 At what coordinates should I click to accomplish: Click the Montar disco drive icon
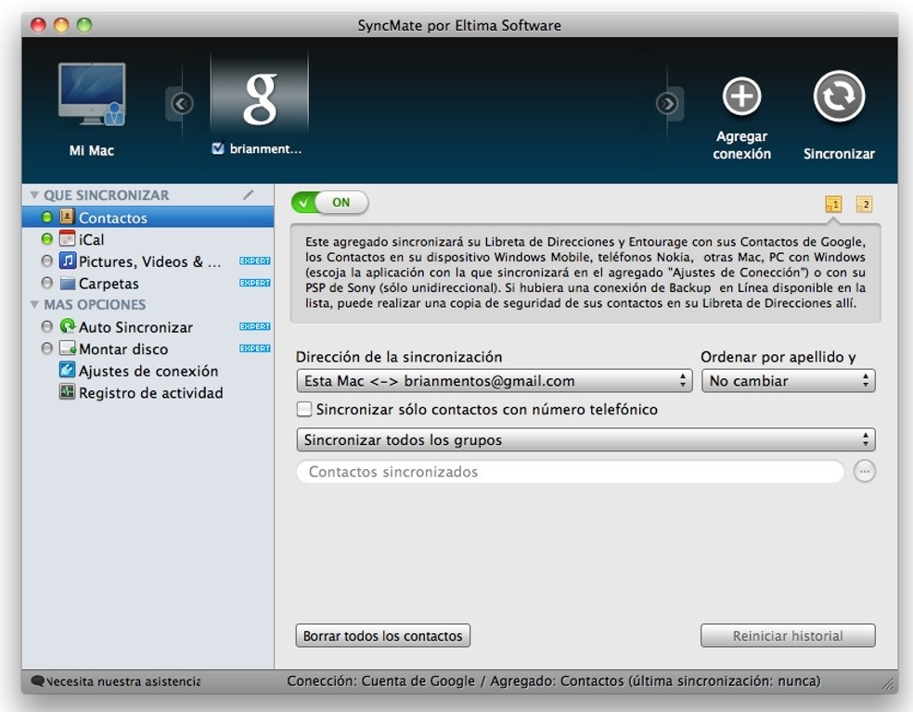click(x=68, y=348)
